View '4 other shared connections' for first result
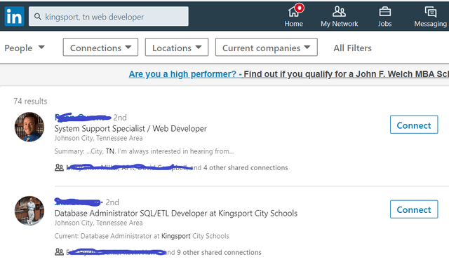This screenshot has width=449, height=264. point(246,168)
